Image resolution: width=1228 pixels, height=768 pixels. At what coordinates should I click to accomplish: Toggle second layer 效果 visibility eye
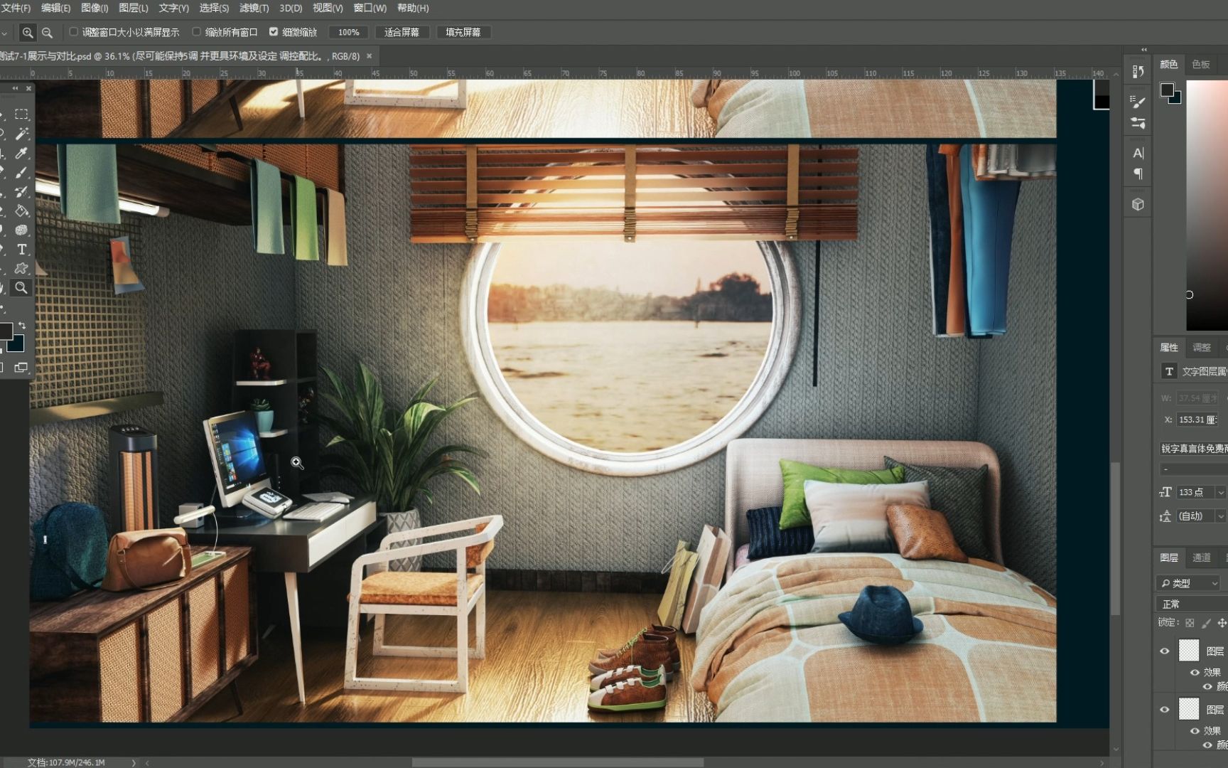coord(1195,730)
